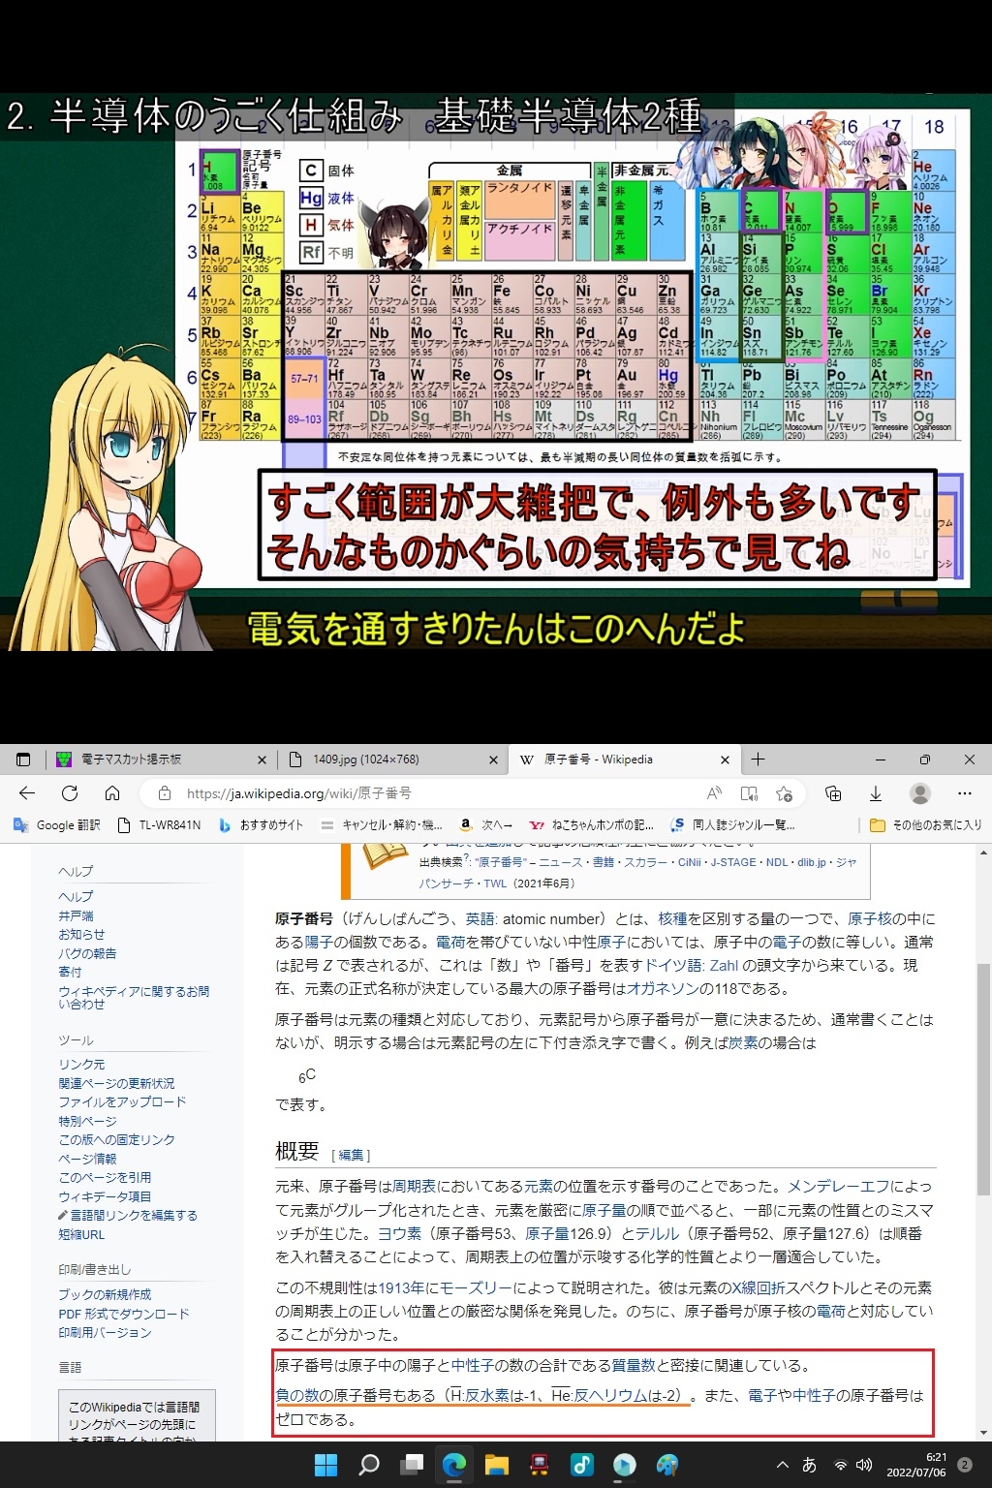Image resolution: width=992 pixels, height=1488 pixels.
Task: Close the 1409.jpg tab
Action: click(493, 759)
